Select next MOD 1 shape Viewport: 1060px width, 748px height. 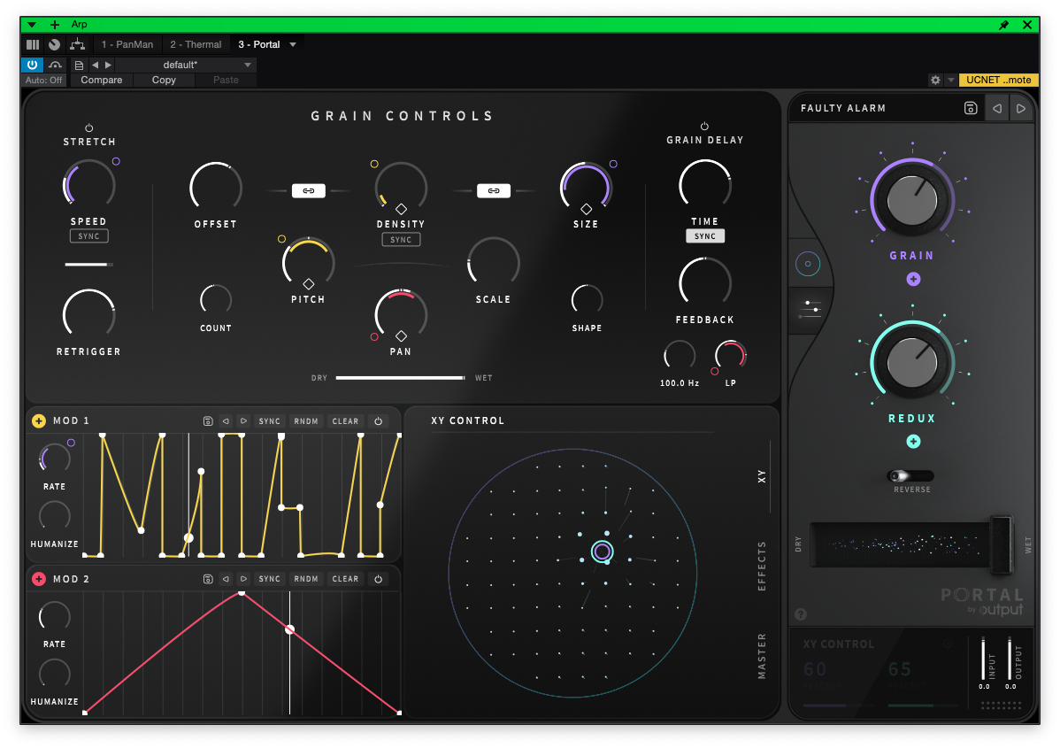point(244,420)
